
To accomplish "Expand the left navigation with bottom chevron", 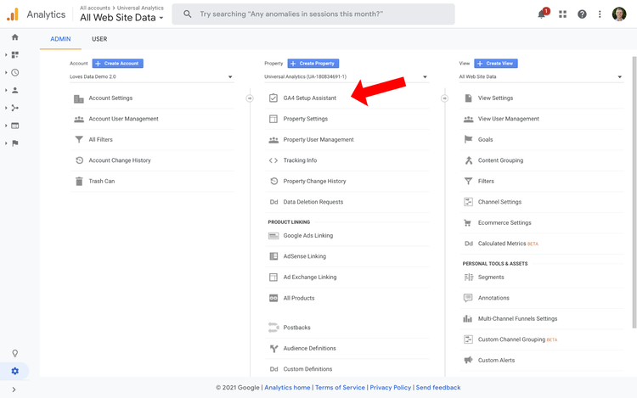I will click(x=14, y=390).
